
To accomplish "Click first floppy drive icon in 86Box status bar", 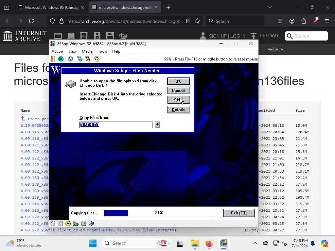I will [52, 224].
